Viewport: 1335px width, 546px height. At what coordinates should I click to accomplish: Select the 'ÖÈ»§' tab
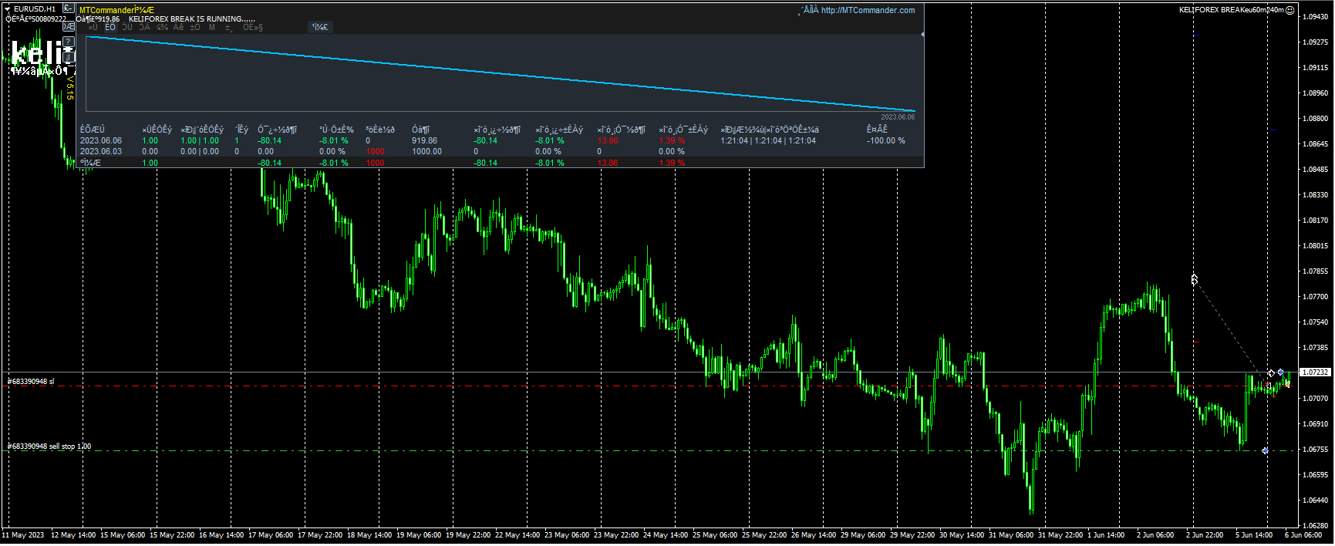coord(253,27)
